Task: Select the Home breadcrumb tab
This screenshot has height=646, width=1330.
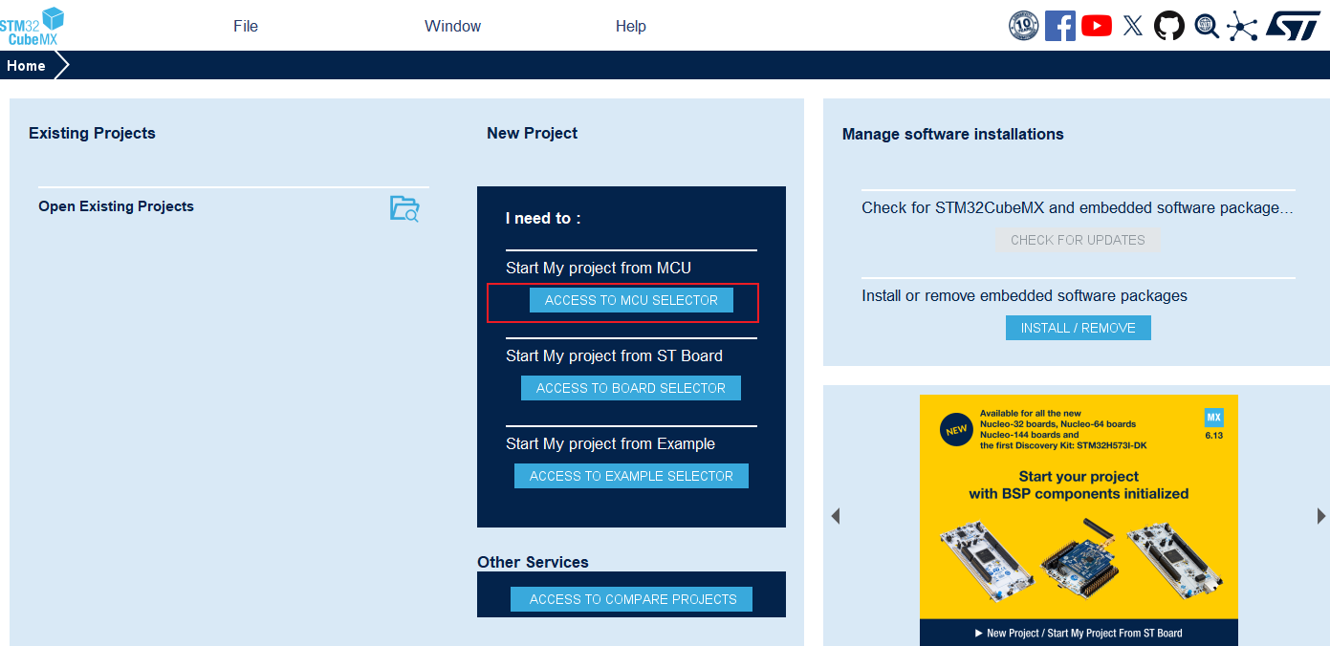Action: [x=26, y=66]
